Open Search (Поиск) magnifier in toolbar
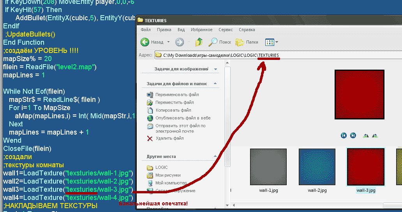Image resolution: width=402 pixels, height=212 pixels. coord(213,42)
